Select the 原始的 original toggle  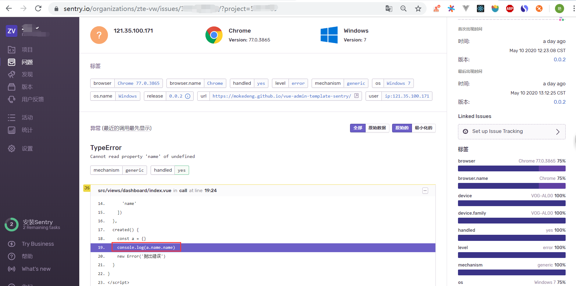(402, 128)
